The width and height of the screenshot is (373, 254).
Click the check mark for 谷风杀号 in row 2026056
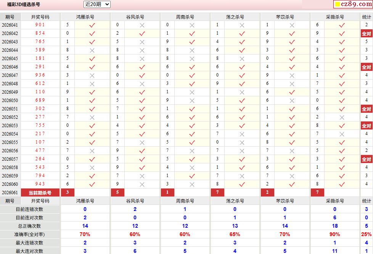coord(142,151)
